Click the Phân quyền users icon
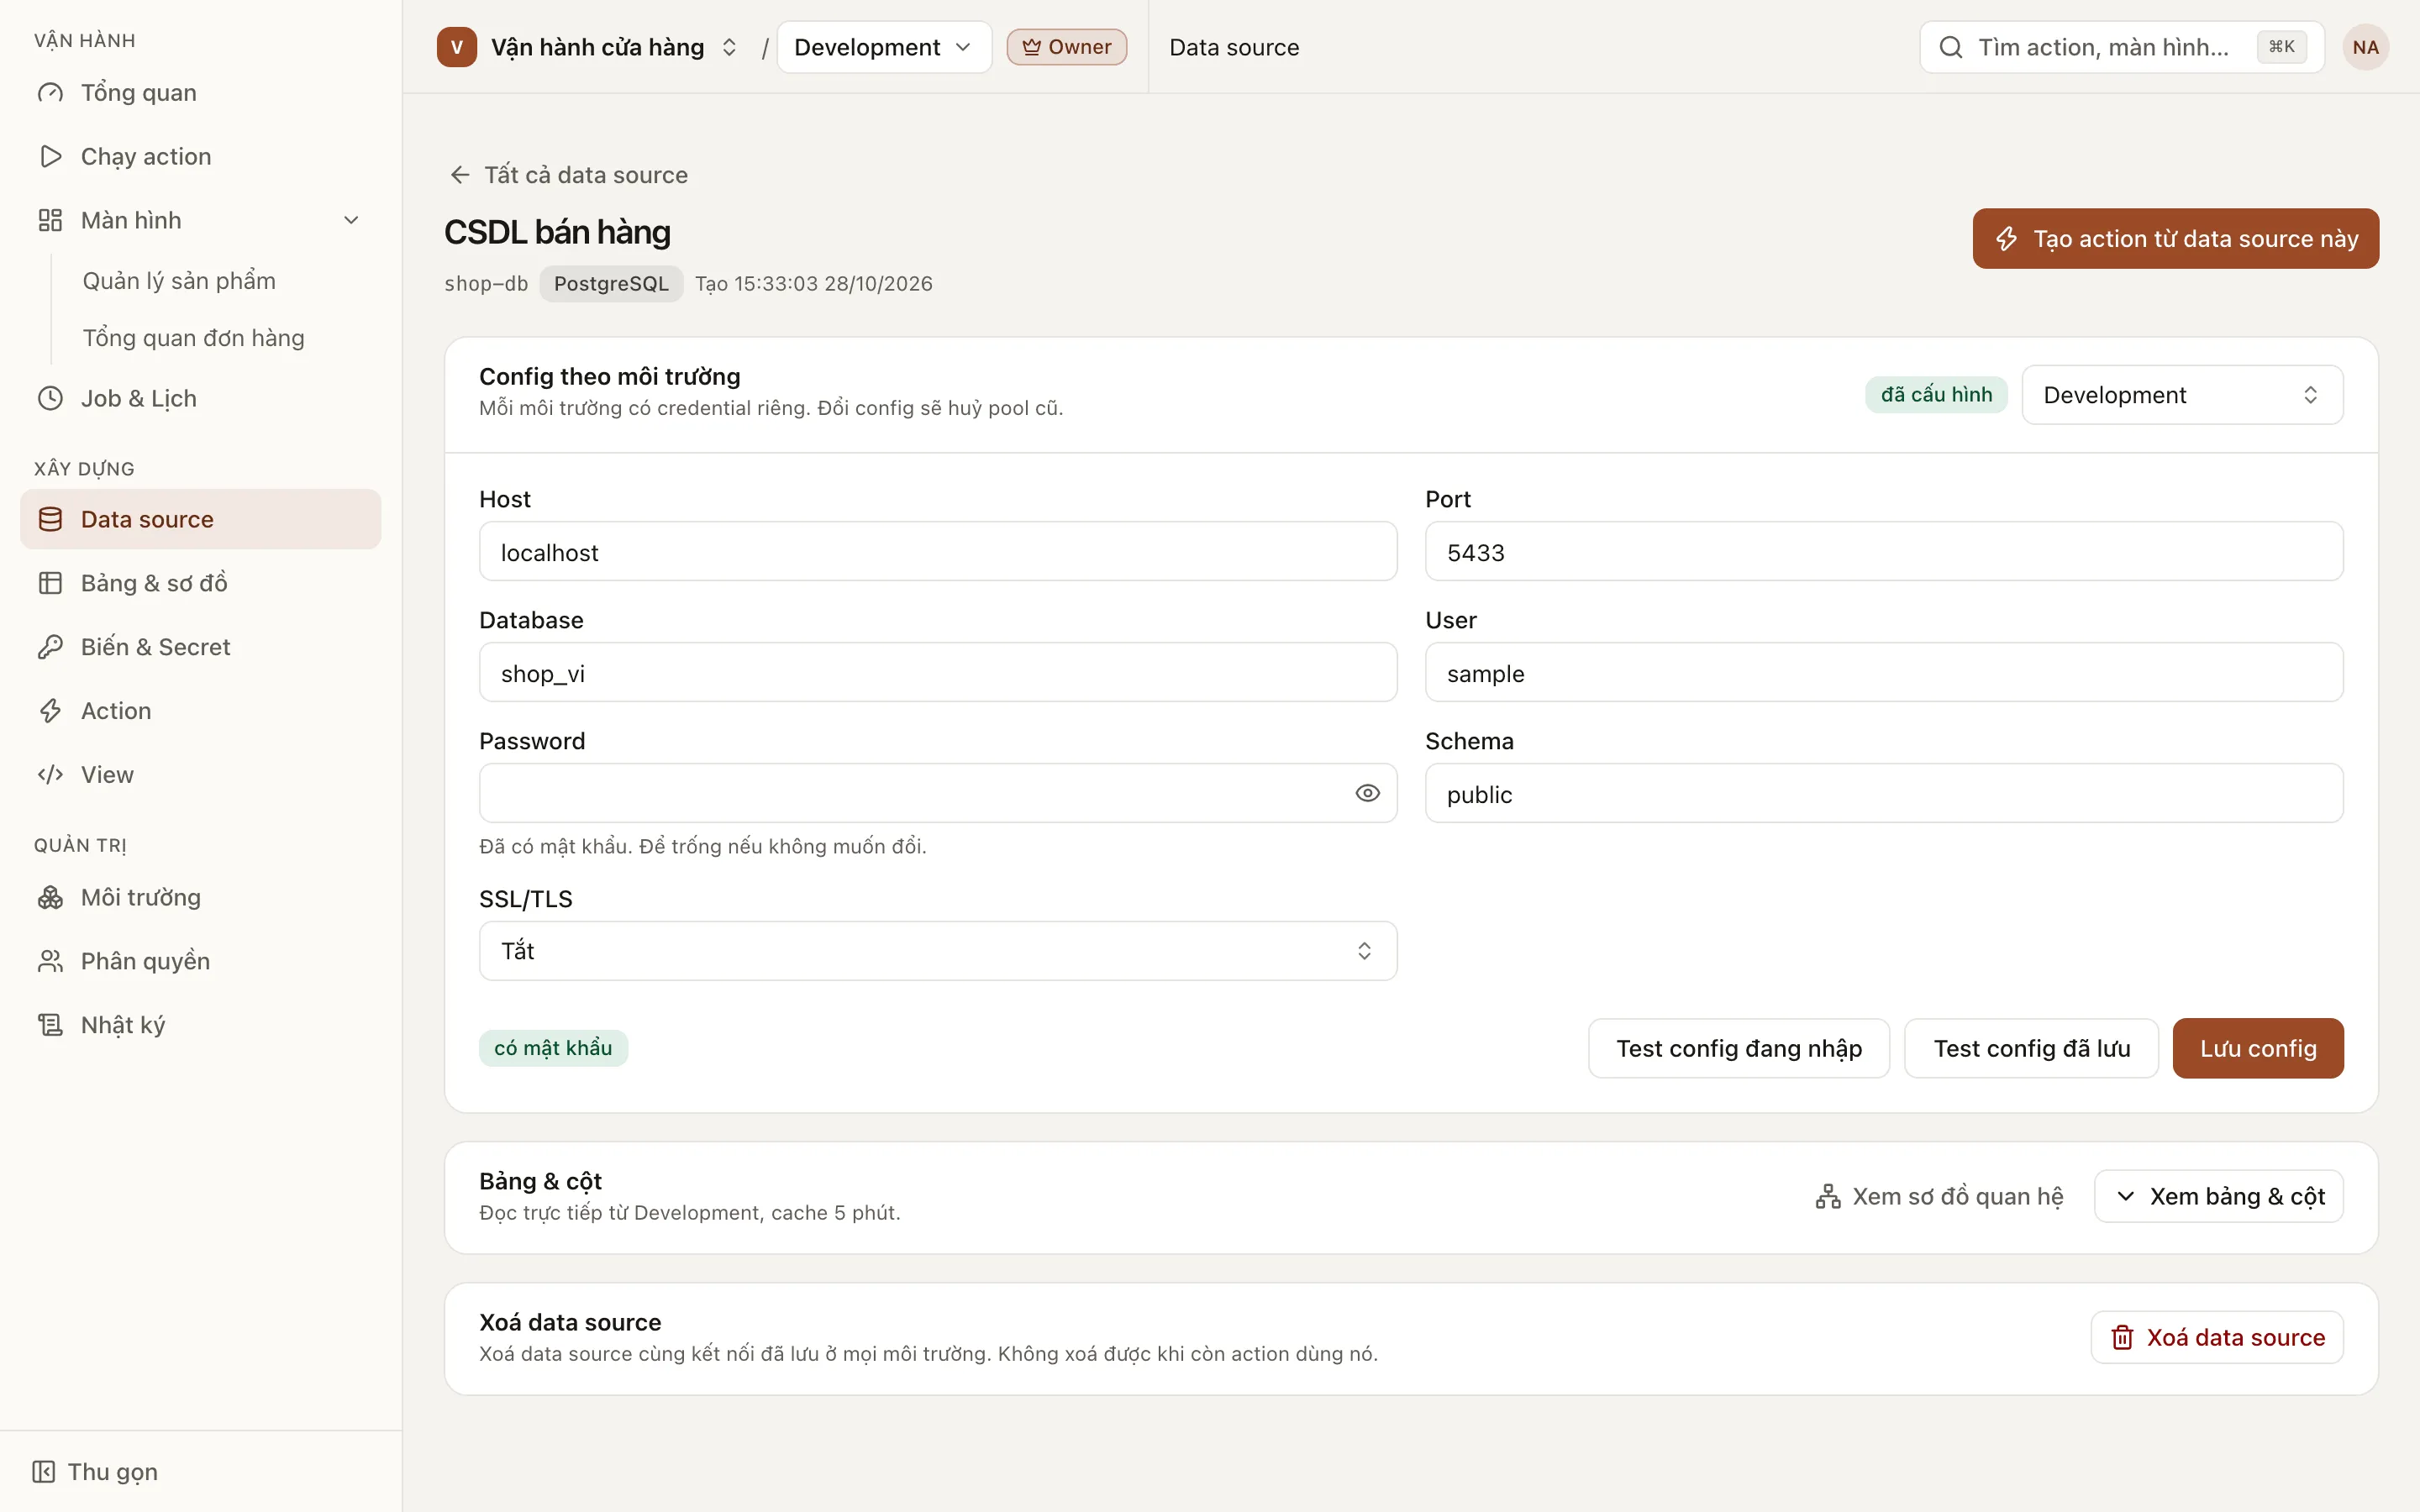Screen dimensions: 2420x1512 coord(50,961)
